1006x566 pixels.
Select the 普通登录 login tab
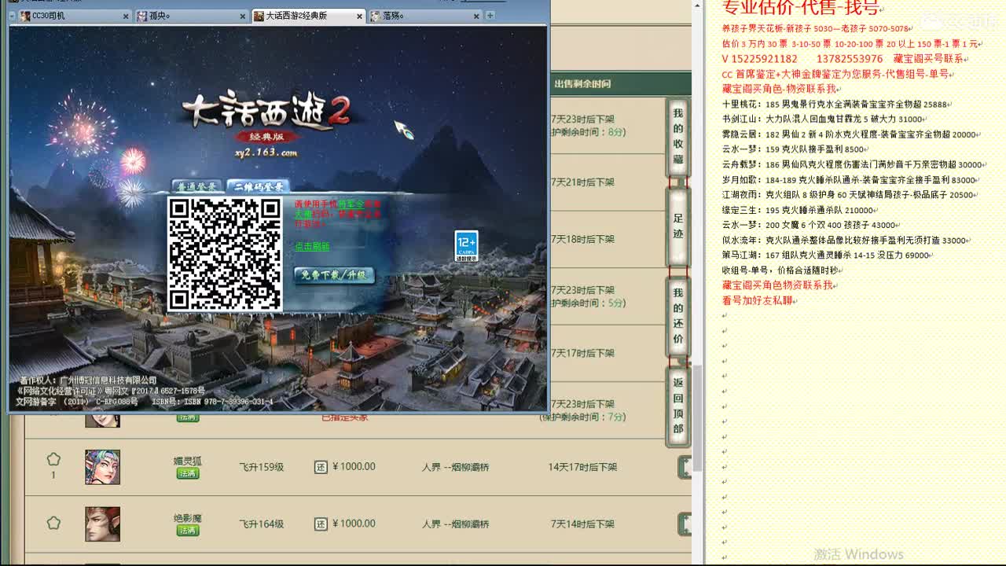[x=196, y=186]
